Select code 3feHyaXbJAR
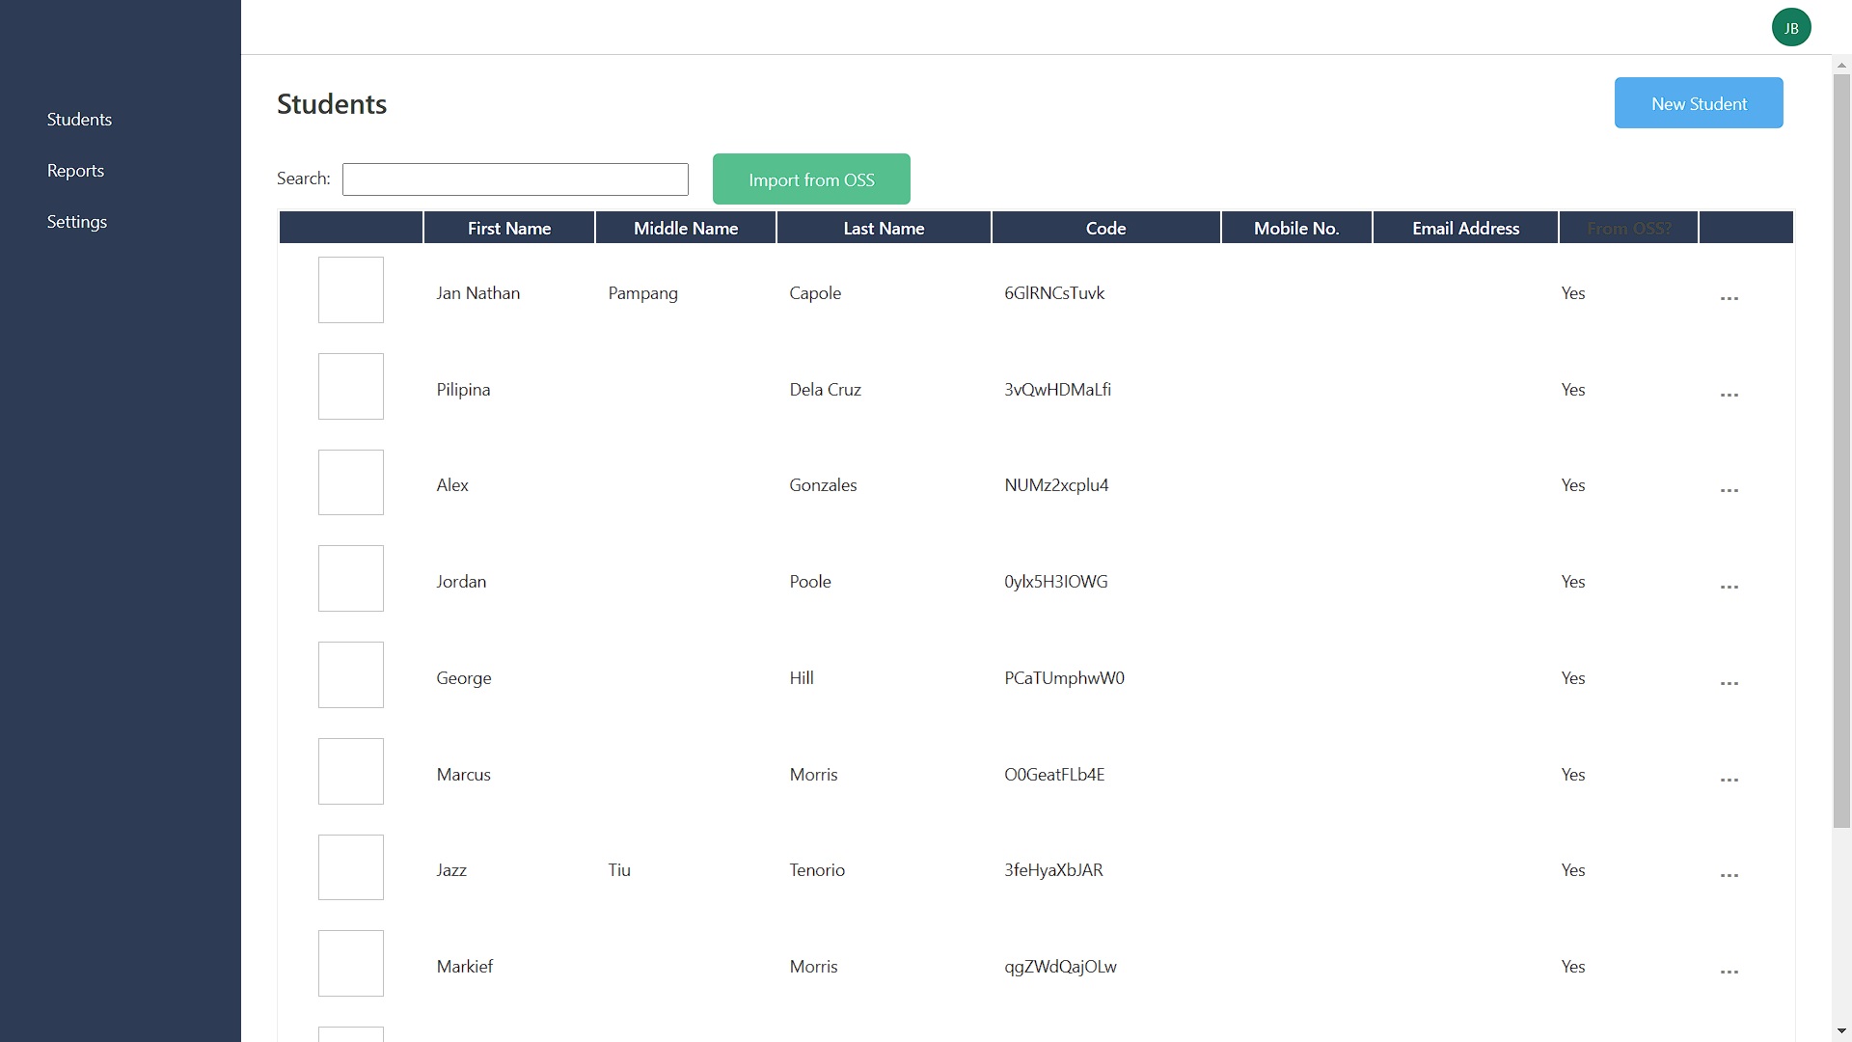 click(1053, 870)
